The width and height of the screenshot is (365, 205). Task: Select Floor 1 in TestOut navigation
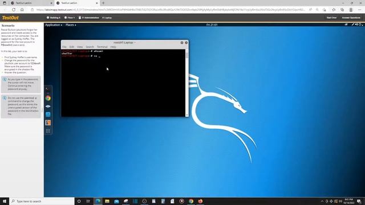[x=70, y=18]
